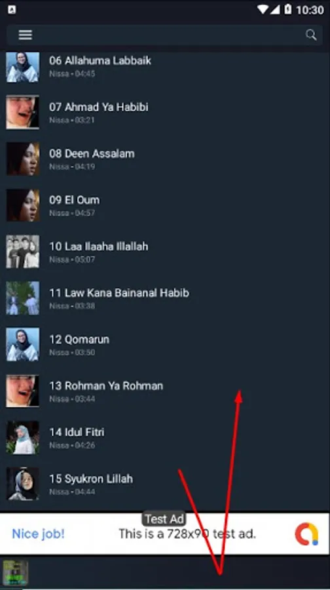This screenshot has width=330, height=590.
Task: Tap the search magnifier icon
Action: pos(311,35)
